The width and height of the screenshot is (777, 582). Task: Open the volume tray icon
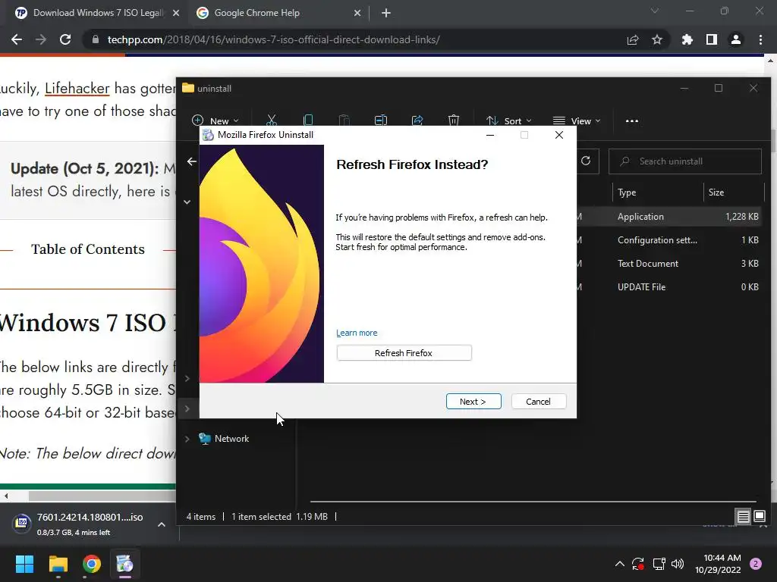pyautogui.click(x=678, y=564)
